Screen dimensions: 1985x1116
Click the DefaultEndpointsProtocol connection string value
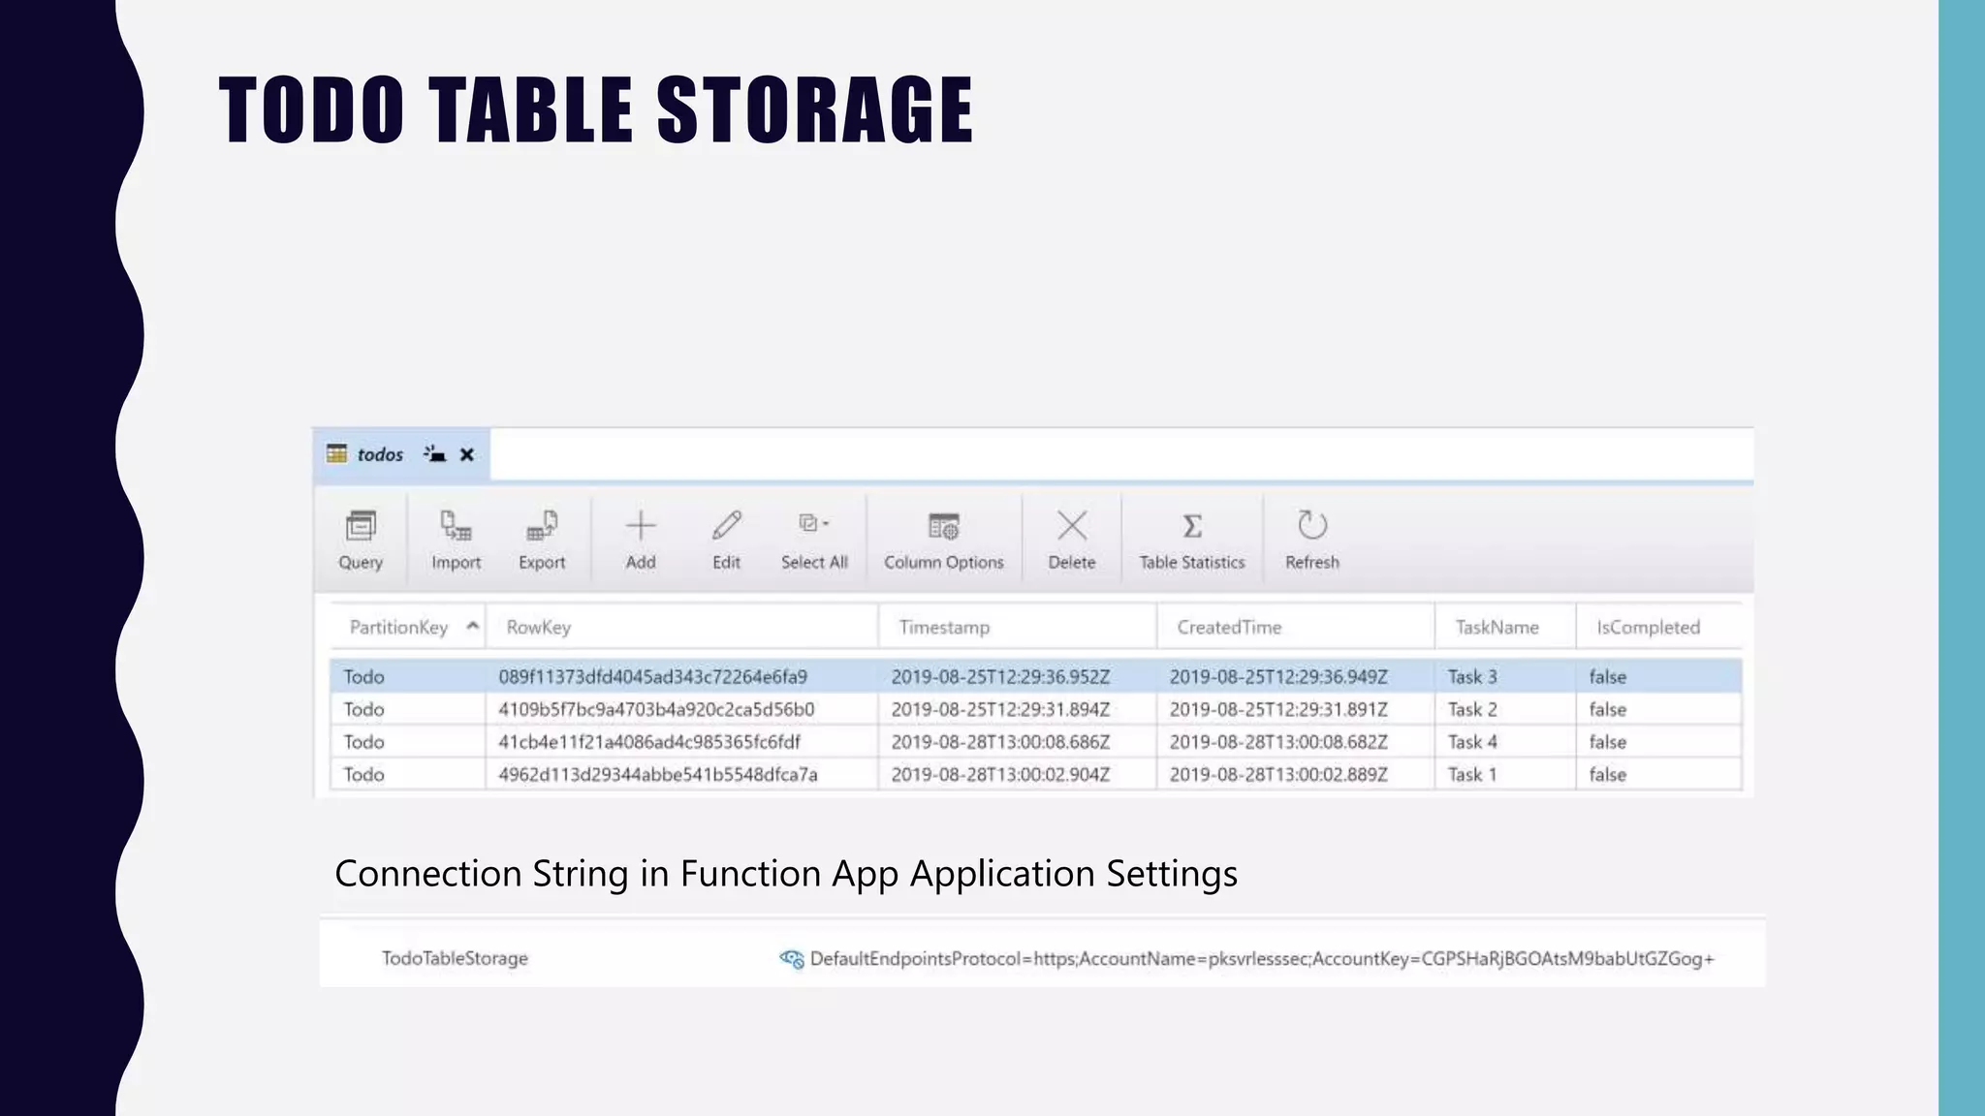coord(1262,959)
